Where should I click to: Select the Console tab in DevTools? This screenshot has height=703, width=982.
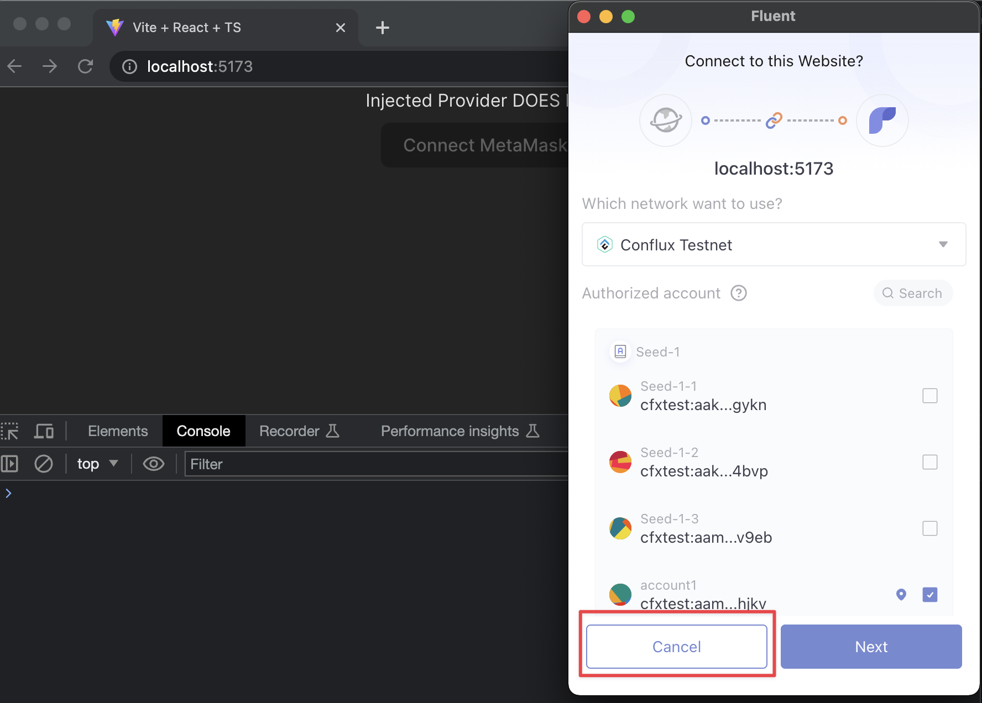(203, 431)
